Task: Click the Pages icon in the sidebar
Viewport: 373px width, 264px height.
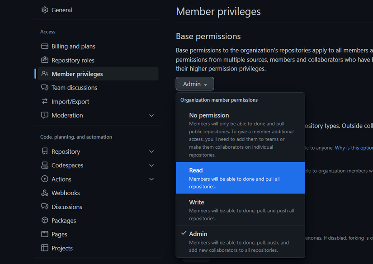Action: click(44, 234)
